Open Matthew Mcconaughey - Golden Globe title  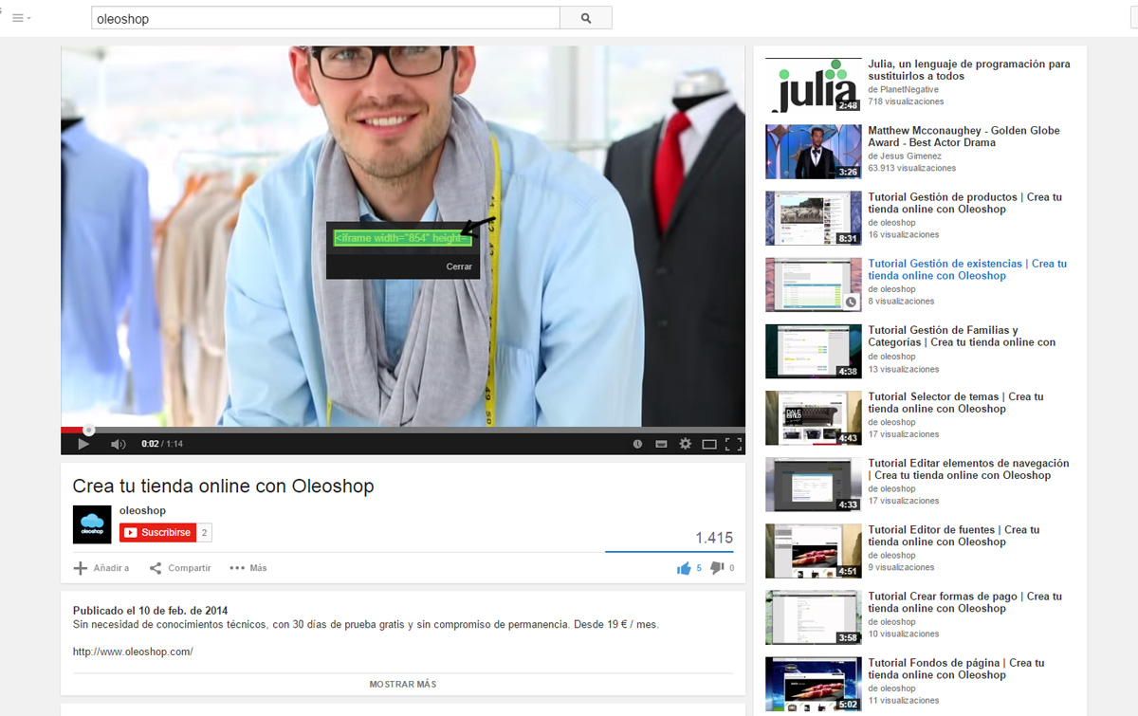[964, 137]
